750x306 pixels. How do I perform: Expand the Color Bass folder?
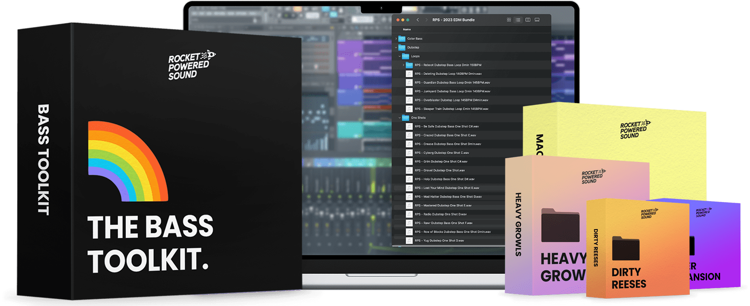[x=396, y=39]
